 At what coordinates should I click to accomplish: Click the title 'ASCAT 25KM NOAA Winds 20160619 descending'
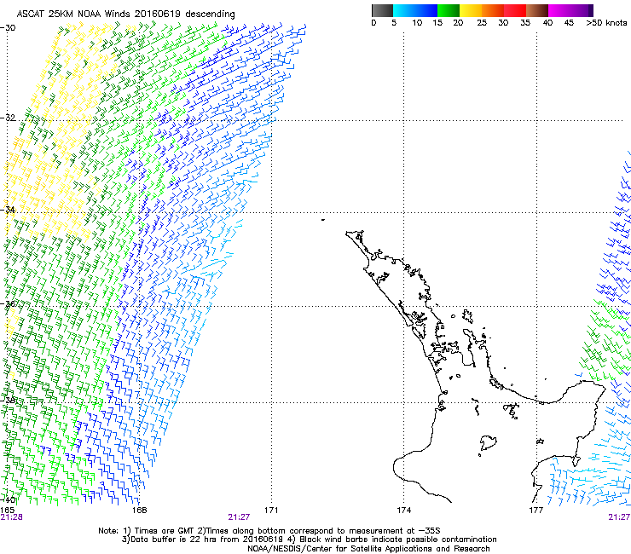pyautogui.click(x=125, y=14)
